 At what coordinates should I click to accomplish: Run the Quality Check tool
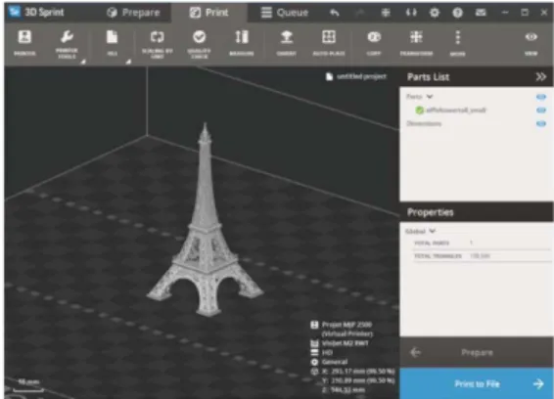pos(200,43)
